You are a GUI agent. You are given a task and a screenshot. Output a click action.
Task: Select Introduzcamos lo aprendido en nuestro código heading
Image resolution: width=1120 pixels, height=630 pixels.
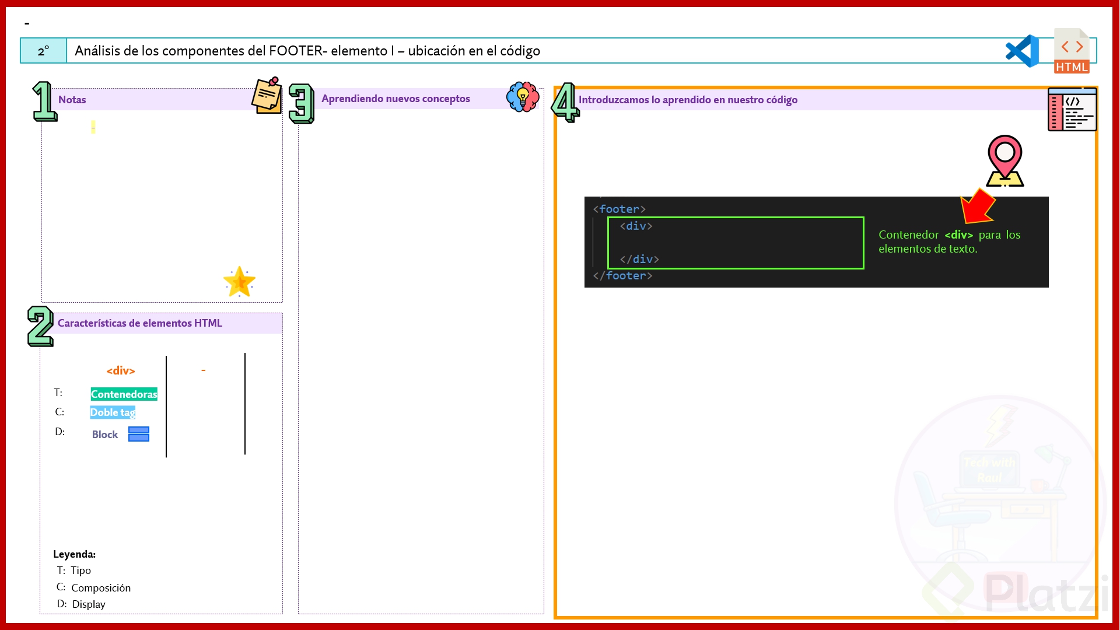[688, 100]
